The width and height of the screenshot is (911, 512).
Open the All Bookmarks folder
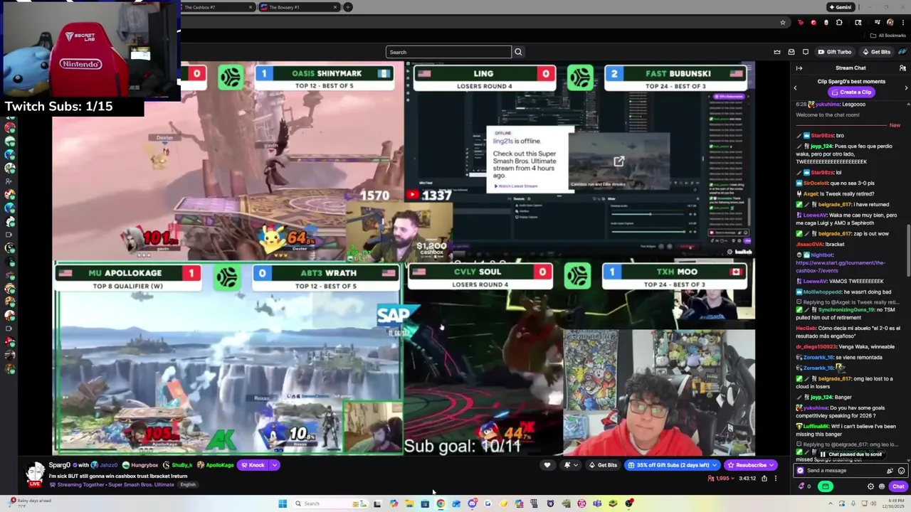point(888,36)
